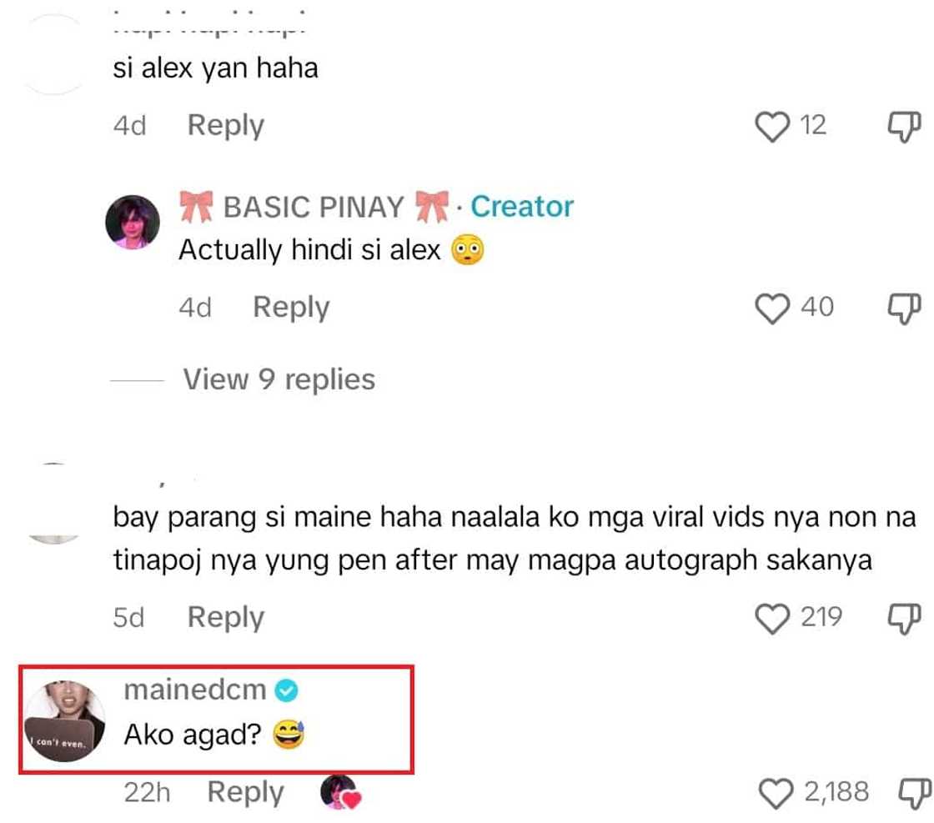Expand View 9 replies thread
This screenshot has width=934, height=823.
[x=279, y=379]
